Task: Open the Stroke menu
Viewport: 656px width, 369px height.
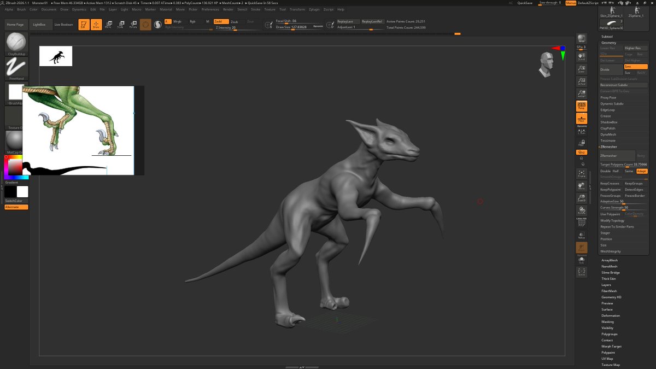Action: pos(256,9)
